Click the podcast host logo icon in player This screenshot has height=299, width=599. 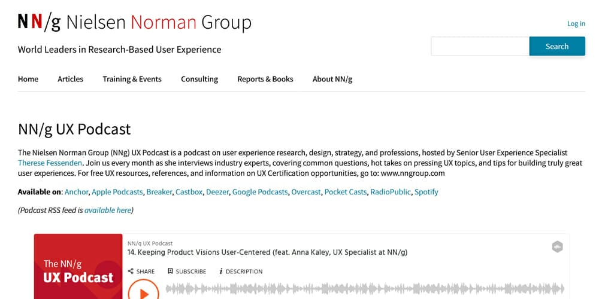coord(558,247)
